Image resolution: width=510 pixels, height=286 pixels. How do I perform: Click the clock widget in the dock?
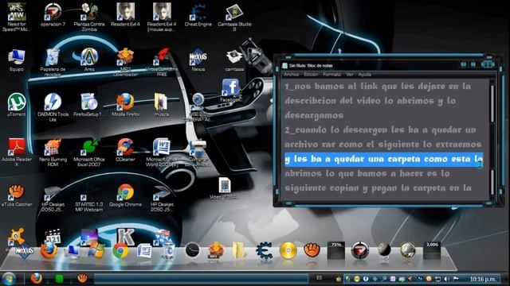pyautogui.click(x=192, y=250)
